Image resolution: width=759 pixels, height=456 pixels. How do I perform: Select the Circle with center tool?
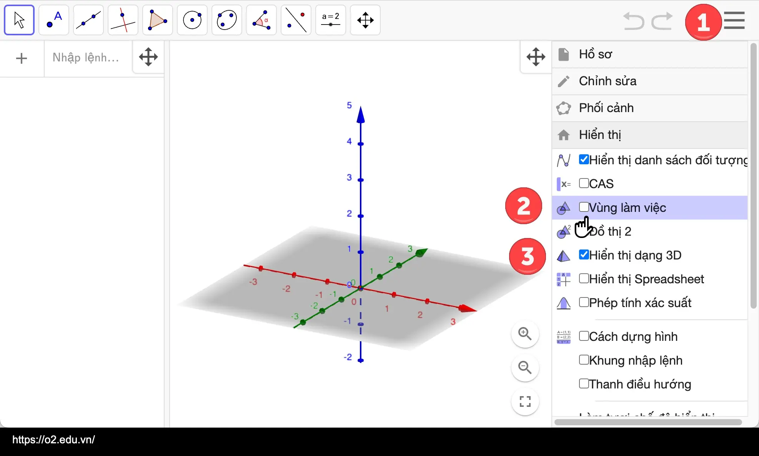pyautogui.click(x=192, y=20)
